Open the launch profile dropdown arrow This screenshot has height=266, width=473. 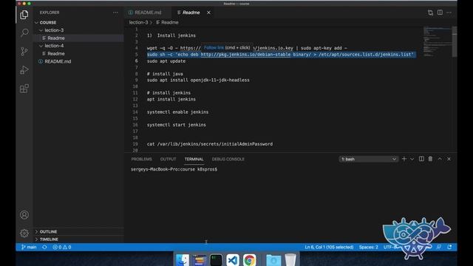coord(412,159)
